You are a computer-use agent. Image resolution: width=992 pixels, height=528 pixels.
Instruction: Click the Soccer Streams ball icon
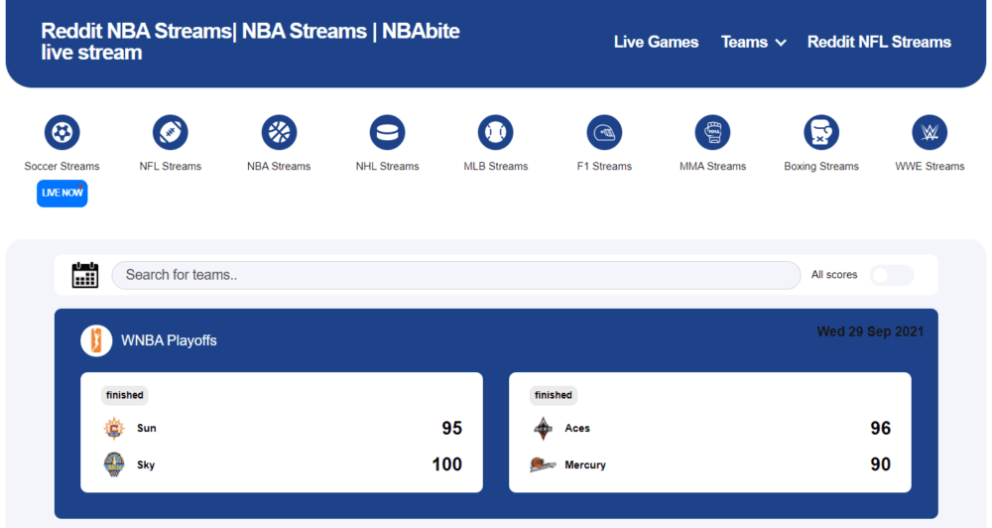tap(62, 132)
